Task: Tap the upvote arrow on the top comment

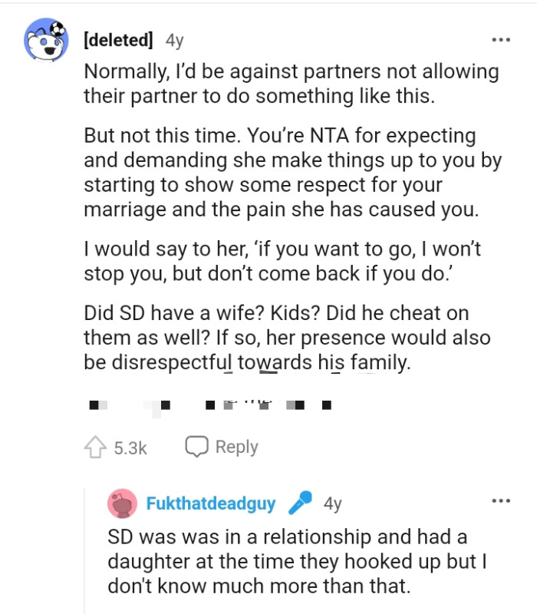Action: point(96,446)
